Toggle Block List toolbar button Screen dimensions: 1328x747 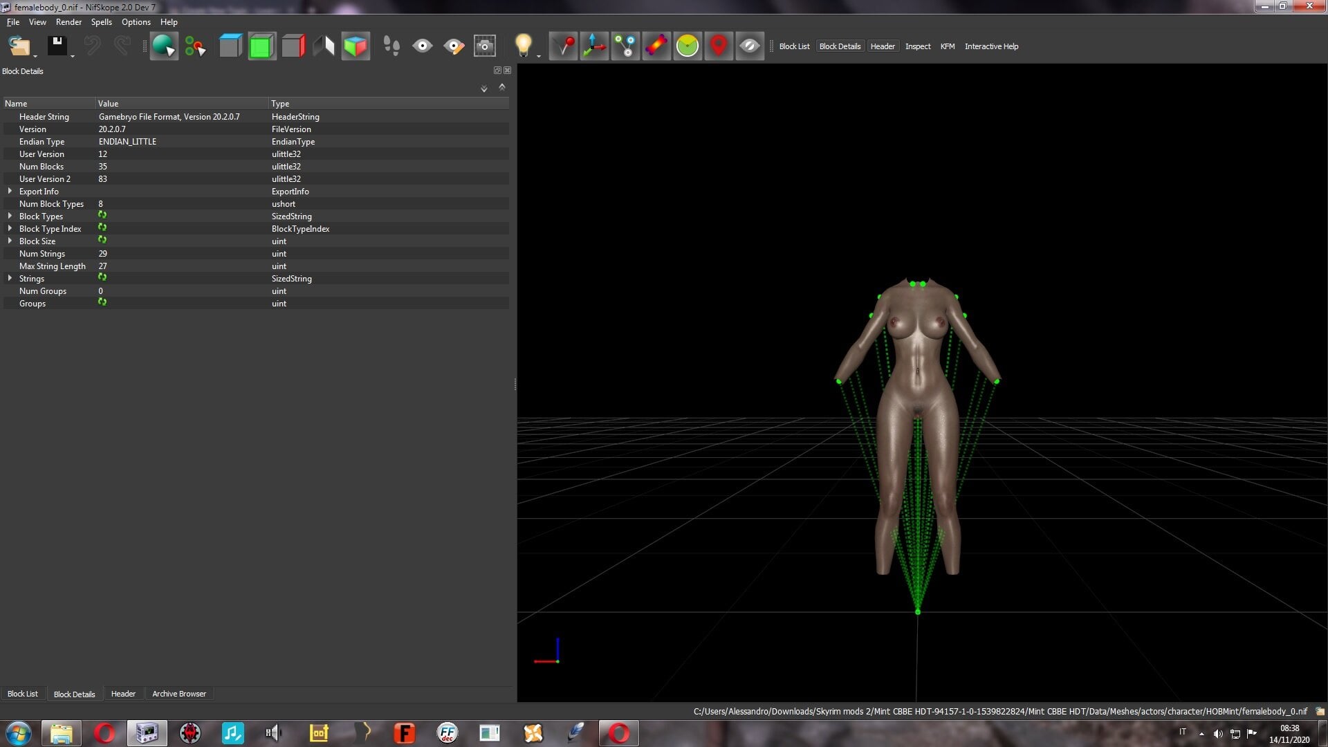pos(794,46)
